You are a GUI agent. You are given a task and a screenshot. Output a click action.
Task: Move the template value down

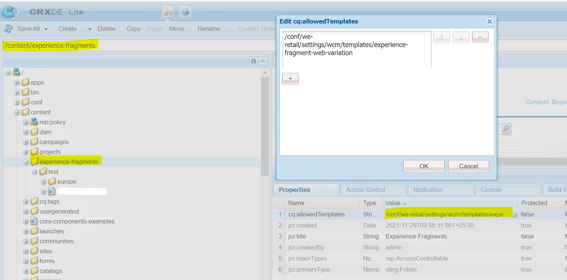pyautogui.click(x=461, y=37)
